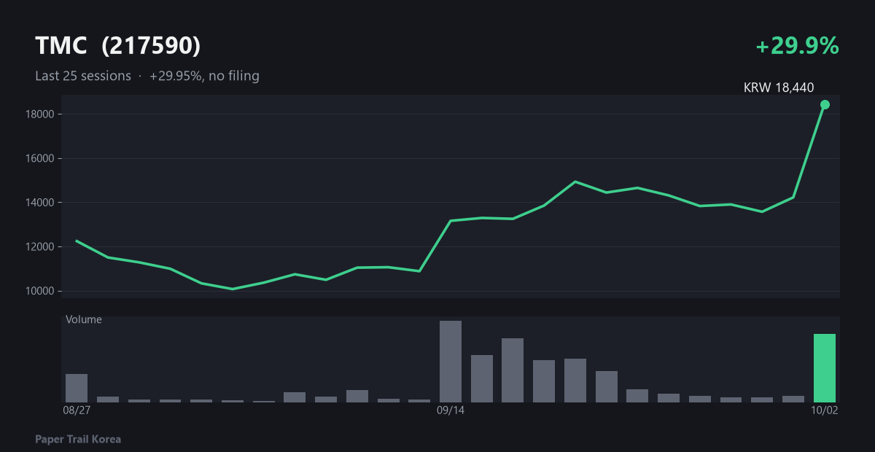Viewport: 875px width, 452px height.
Task: Click the final price marker dot
Action: click(825, 104)
